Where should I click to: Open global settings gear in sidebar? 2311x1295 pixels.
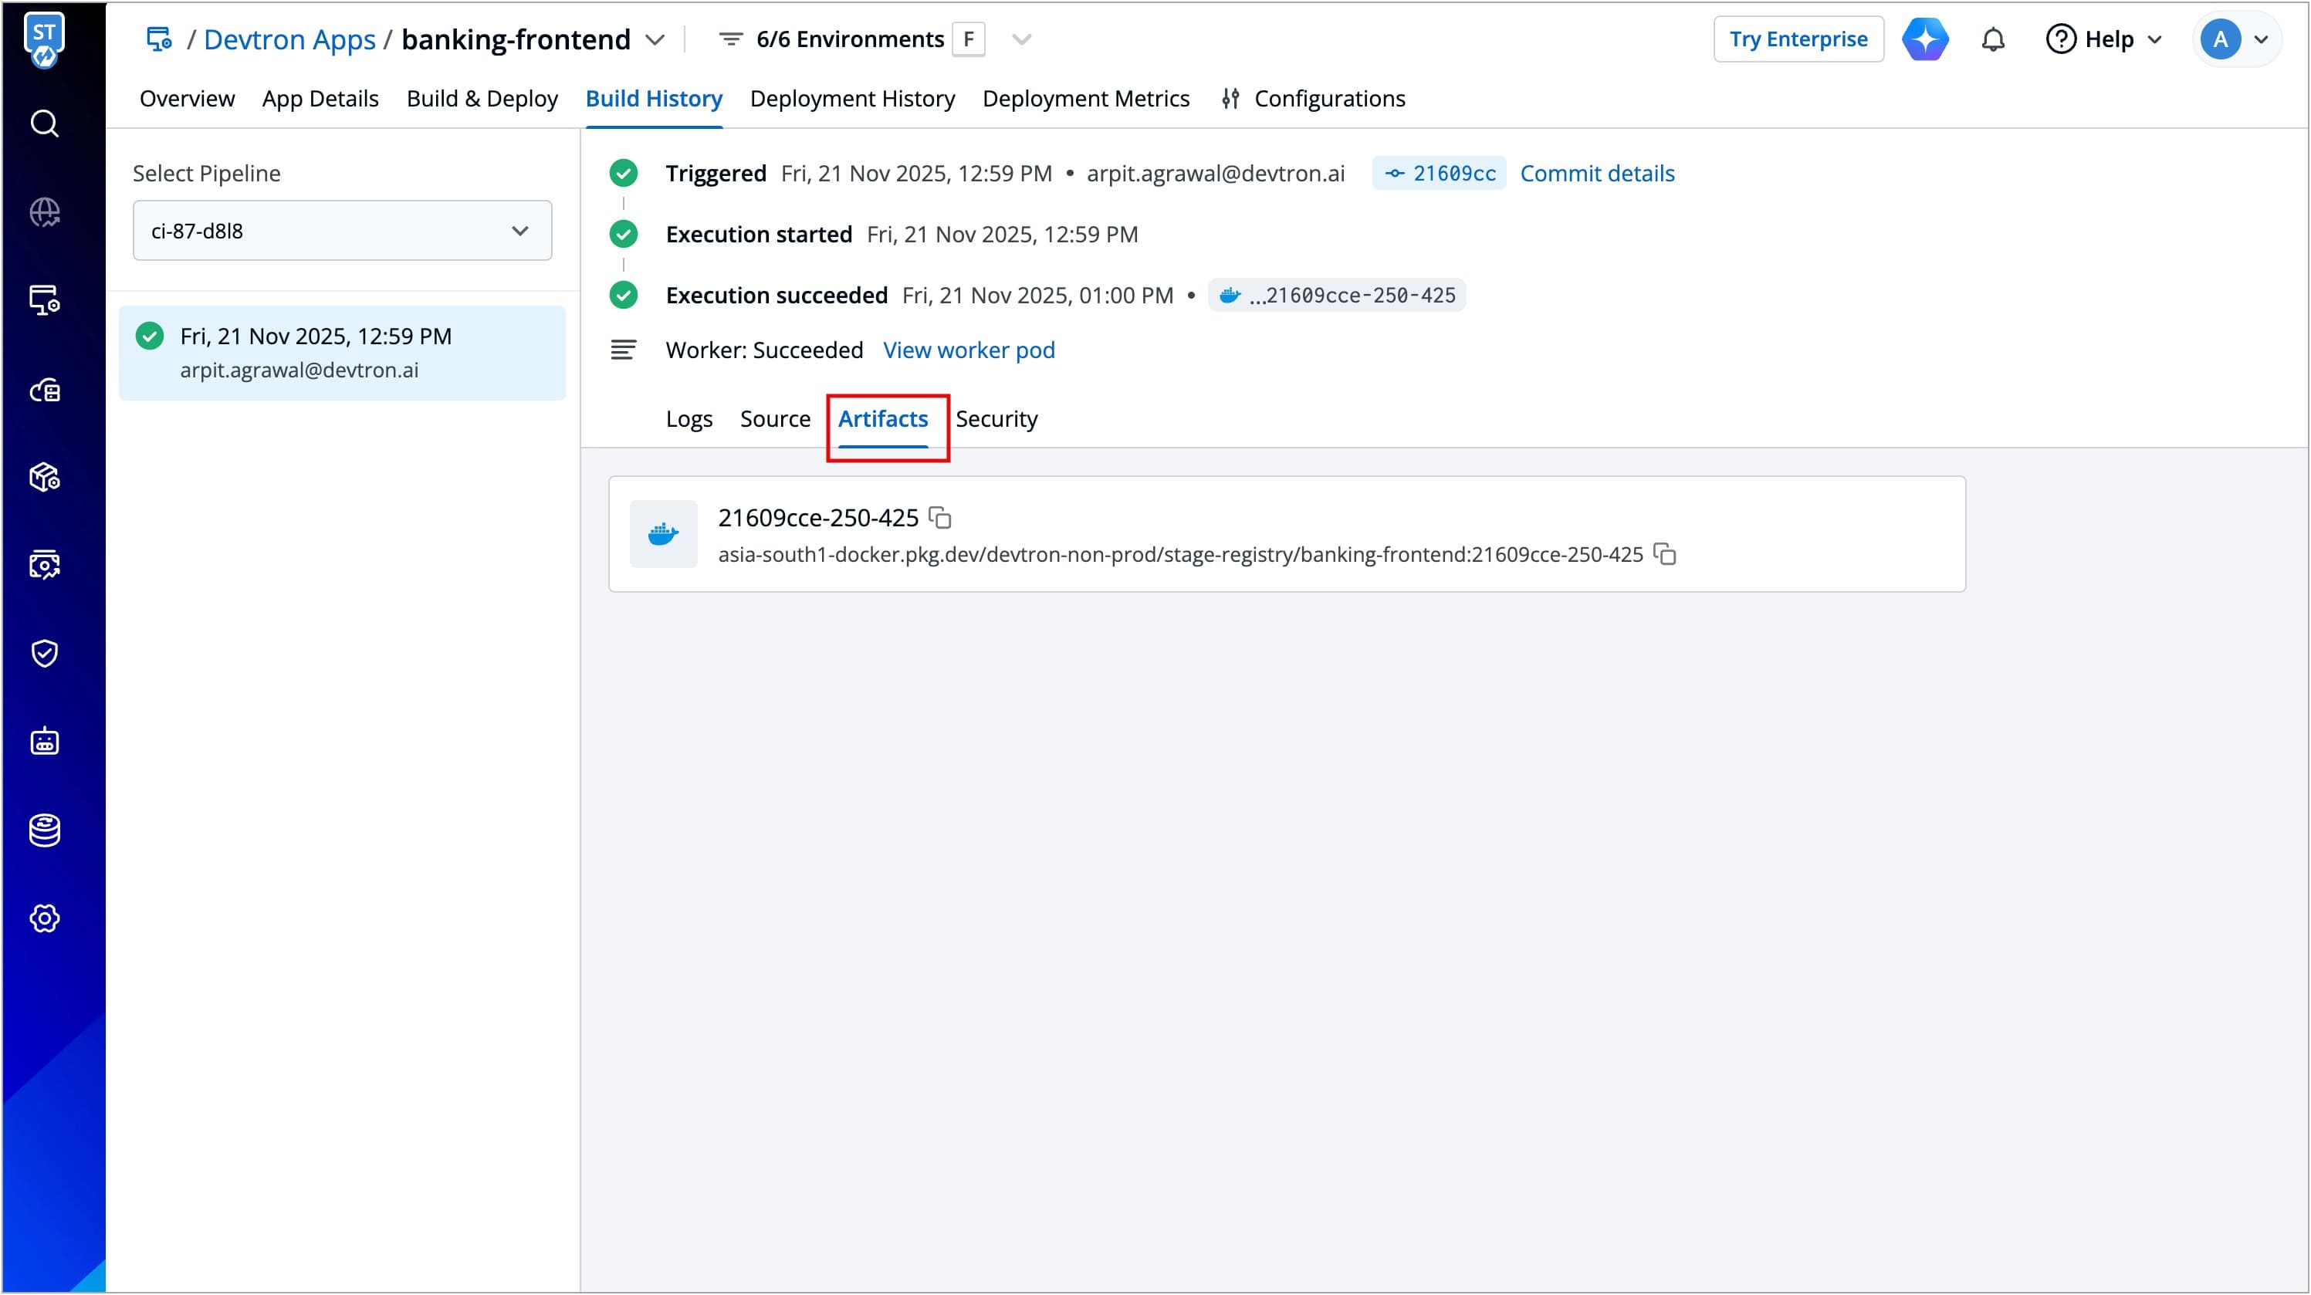tap(44, 918)
